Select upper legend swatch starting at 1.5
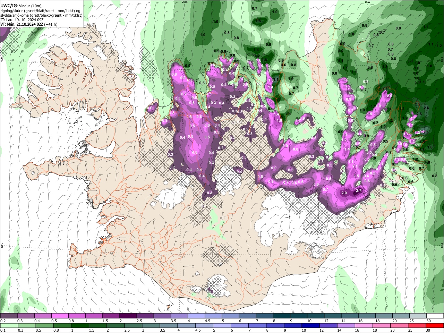This screenshot has width=444, height=333. click(111, 316)
